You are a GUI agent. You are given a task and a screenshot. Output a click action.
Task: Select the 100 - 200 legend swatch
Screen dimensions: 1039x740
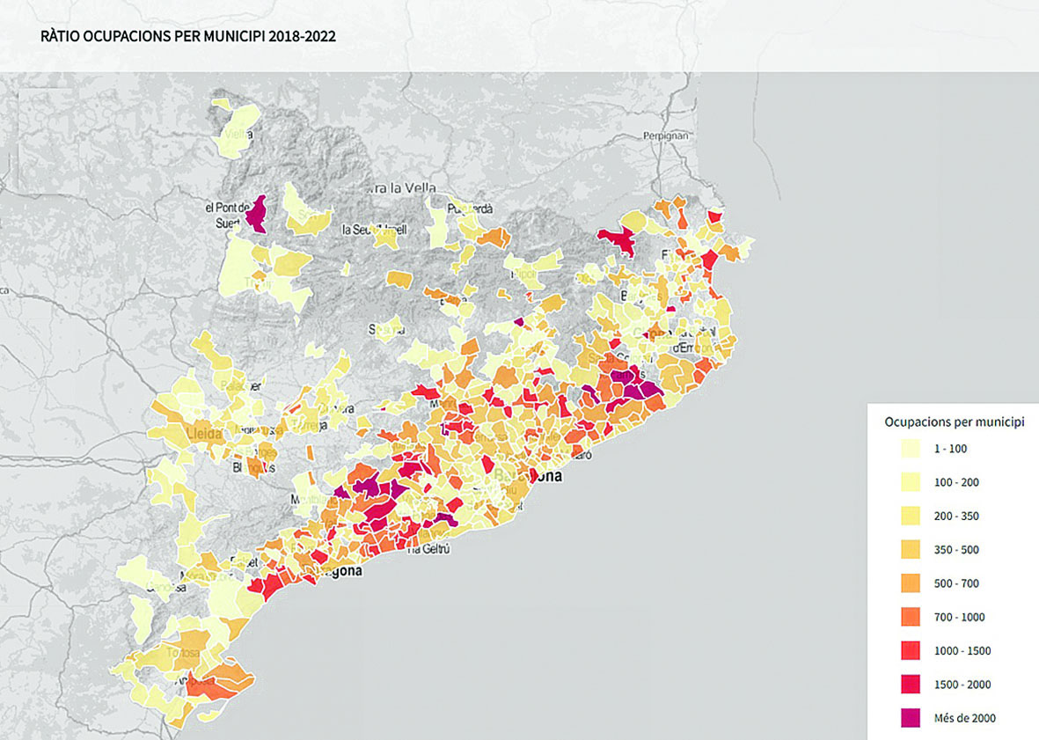(x=911, y=482)
